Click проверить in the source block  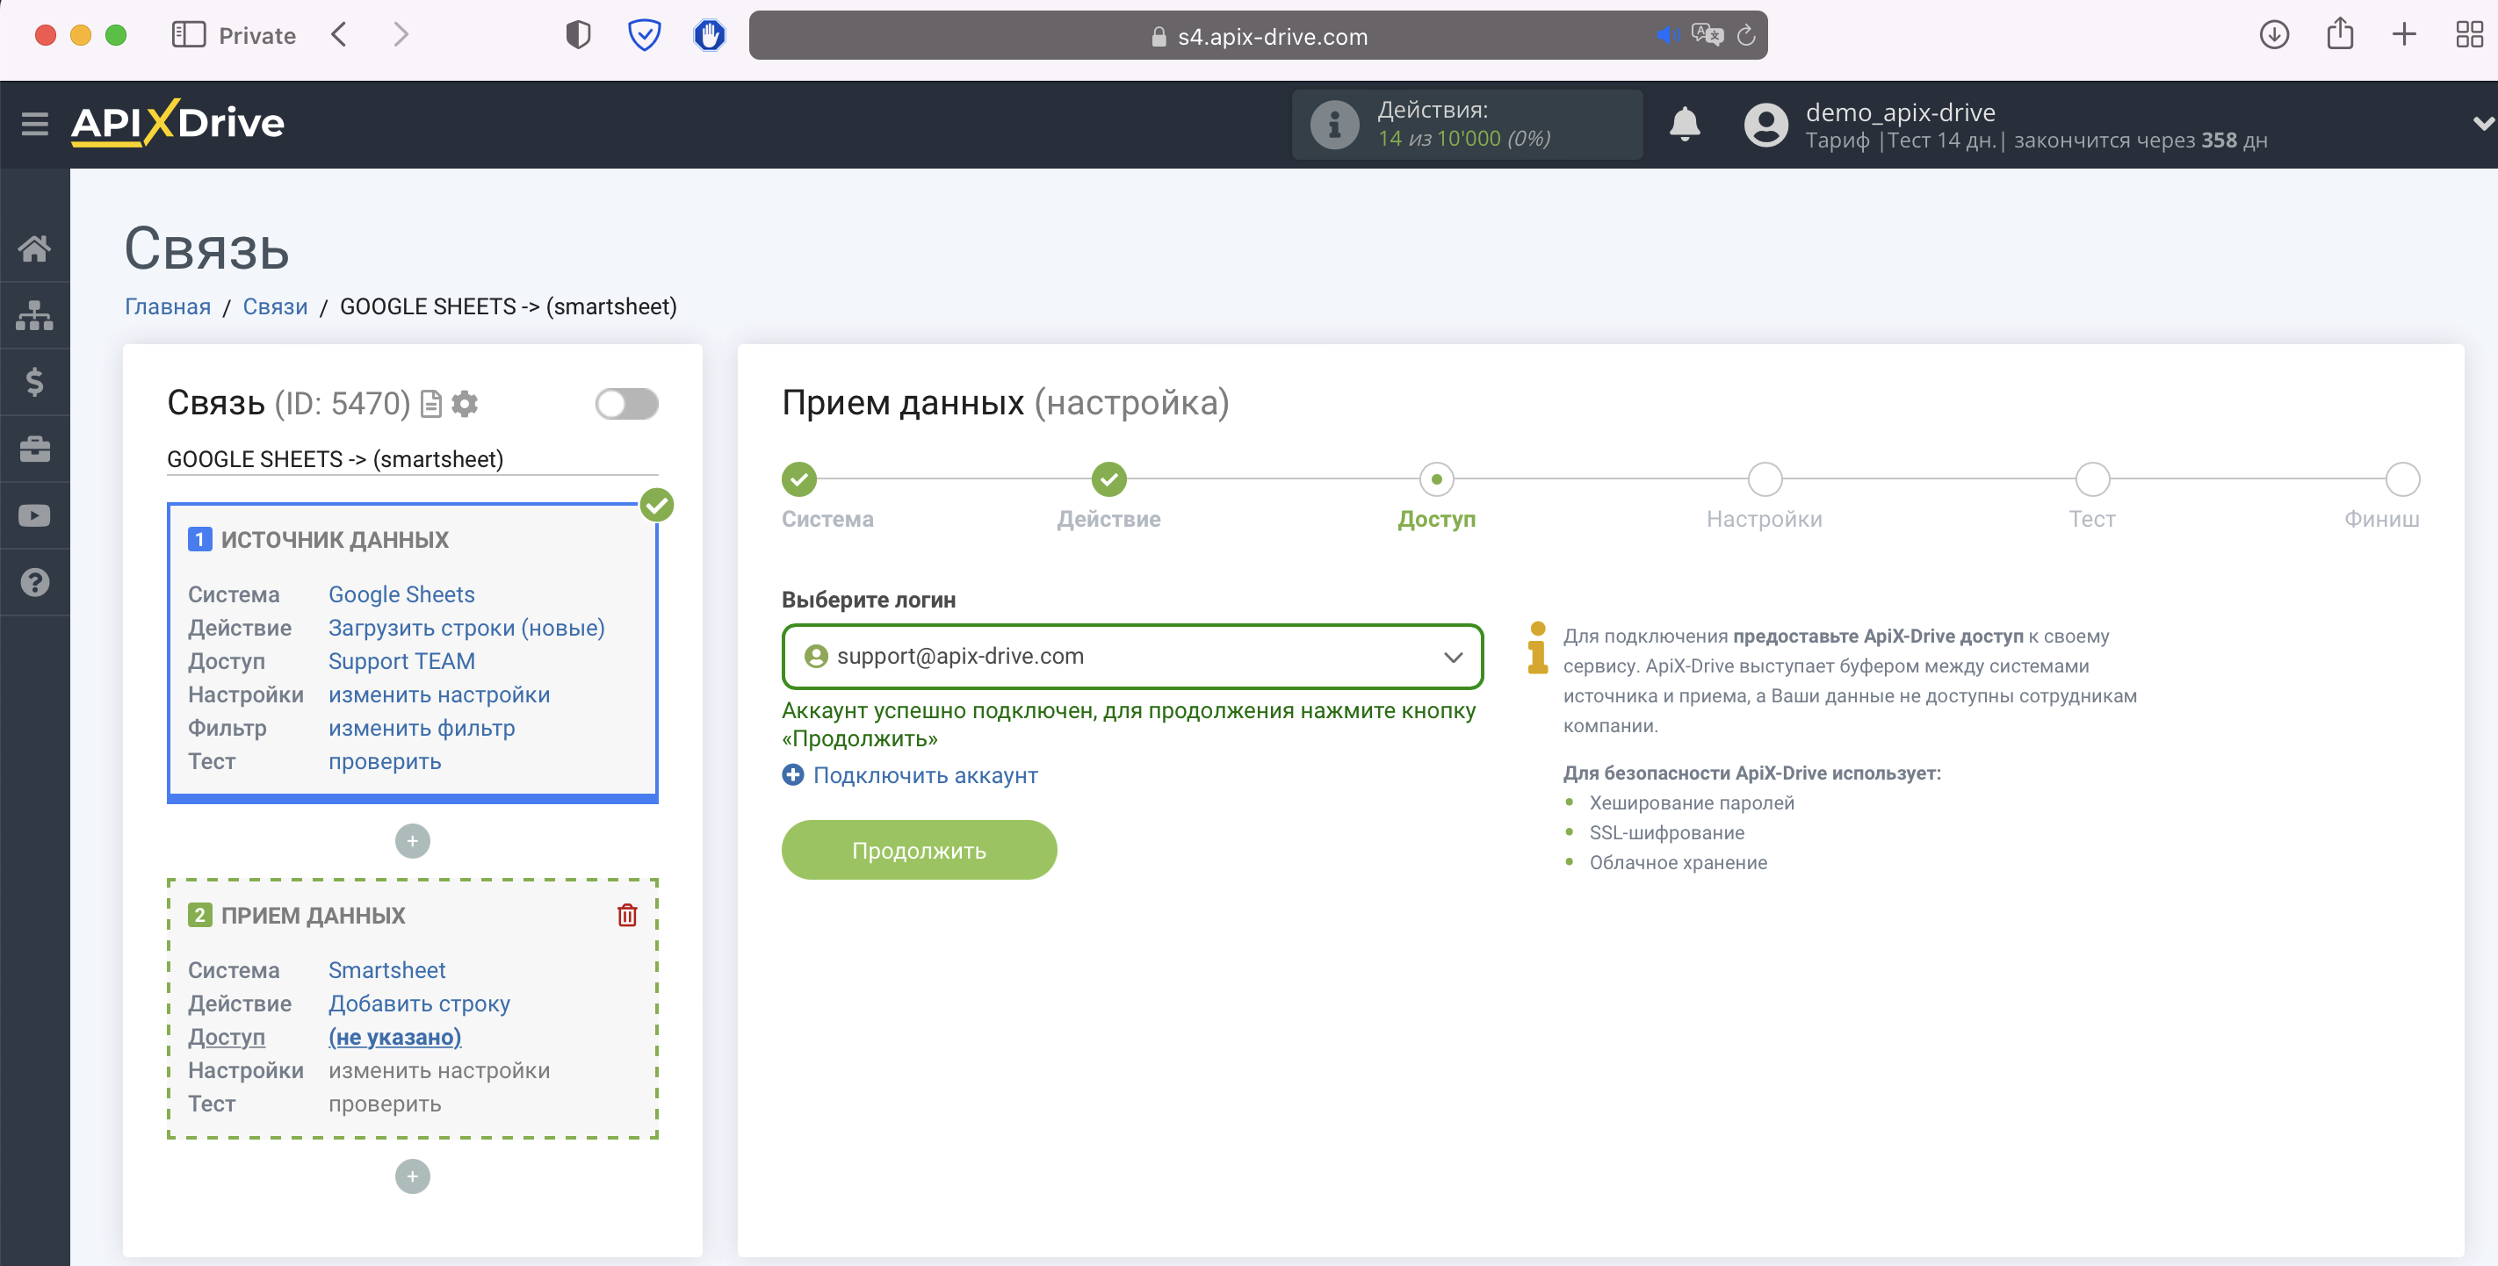(x=385, y=761)
